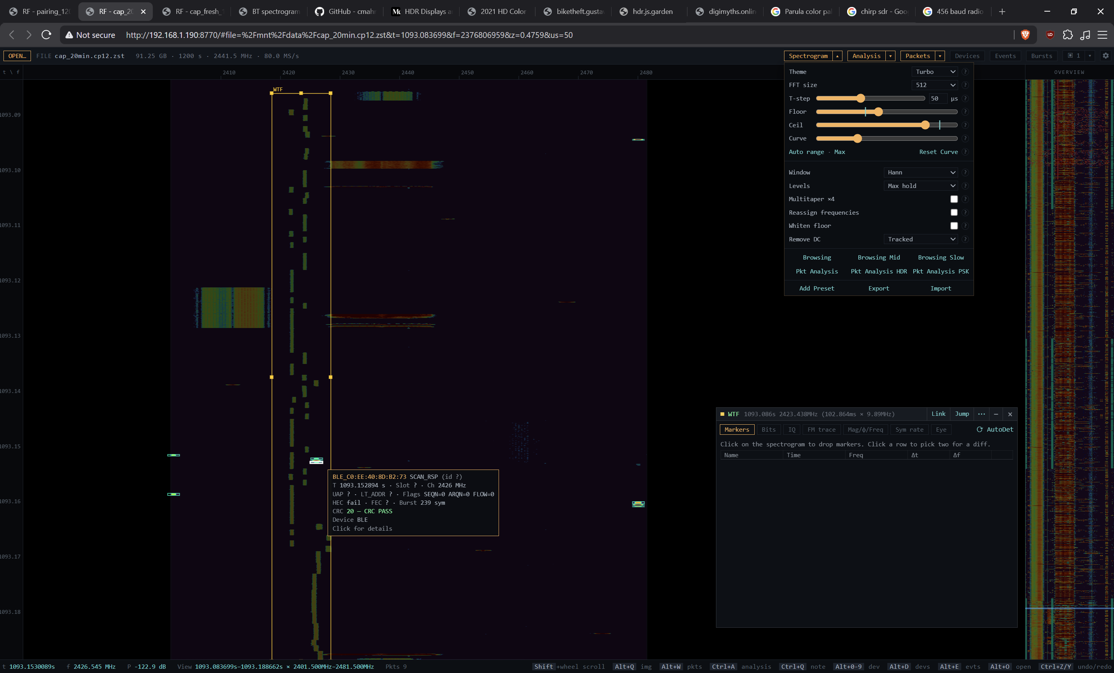The height and width of the screenshot is (673, 1114).
Task: Click the T-step slider handle
Action: click(x=860, y=99)
